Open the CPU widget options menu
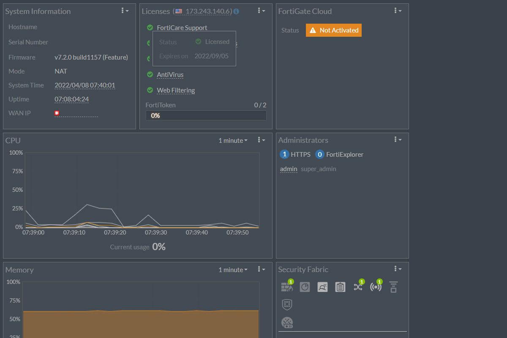Viewport: 507px width, 338px height. point(262,140)
